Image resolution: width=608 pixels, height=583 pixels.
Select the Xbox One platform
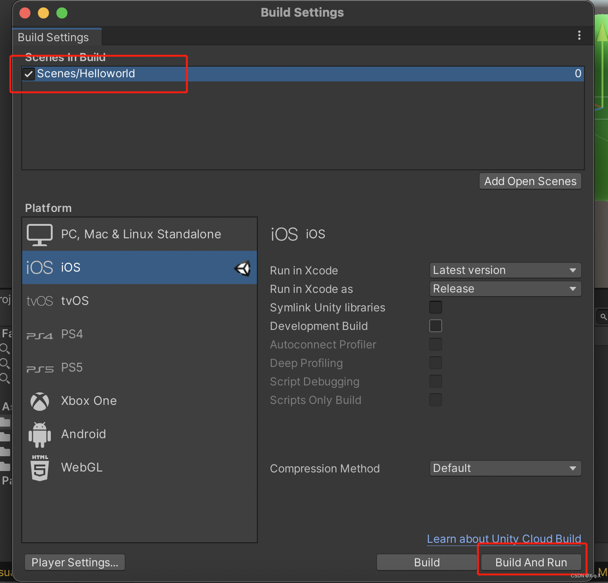(140, 401)
